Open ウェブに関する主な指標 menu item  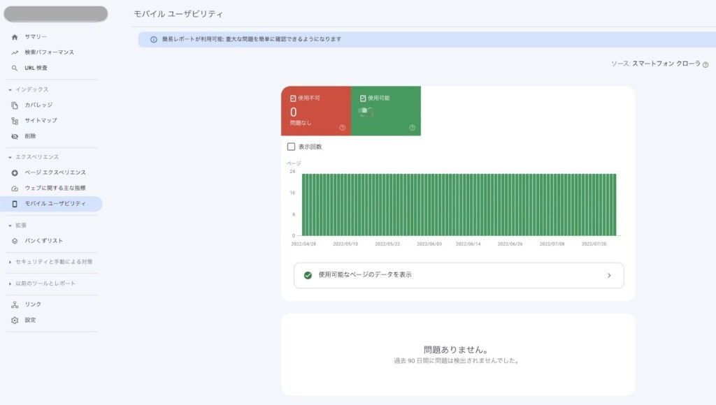click(55, 188)
